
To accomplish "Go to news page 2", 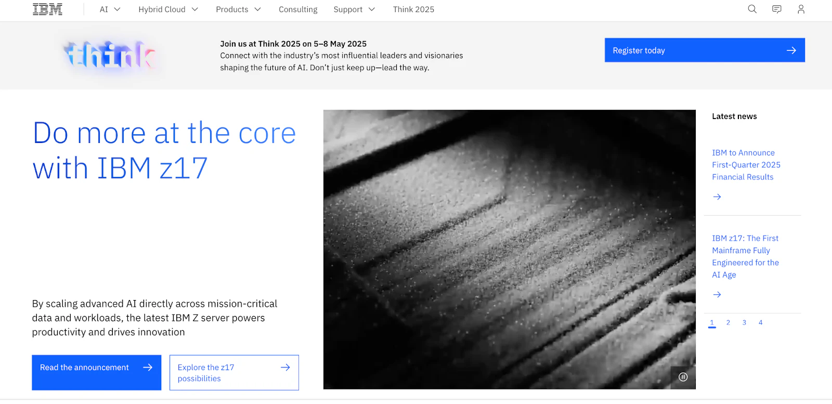I will click(728, 323).
